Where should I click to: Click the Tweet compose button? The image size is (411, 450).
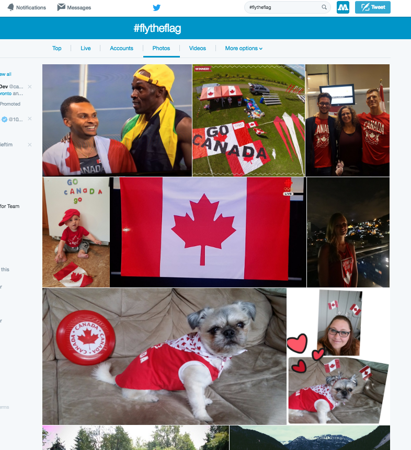pyautogui.click(x=372, y=7)
